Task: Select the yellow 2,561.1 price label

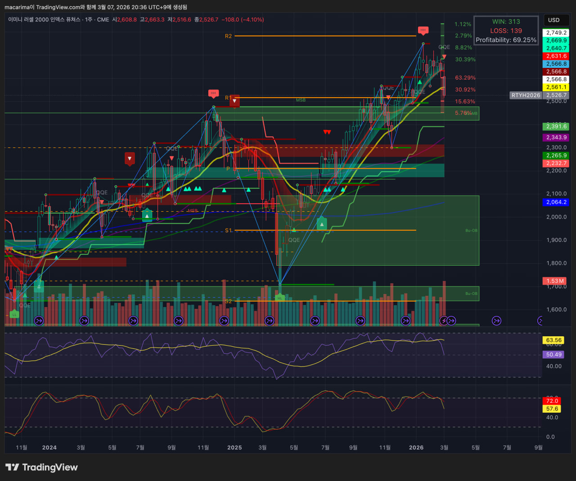Action: [556, 87]
